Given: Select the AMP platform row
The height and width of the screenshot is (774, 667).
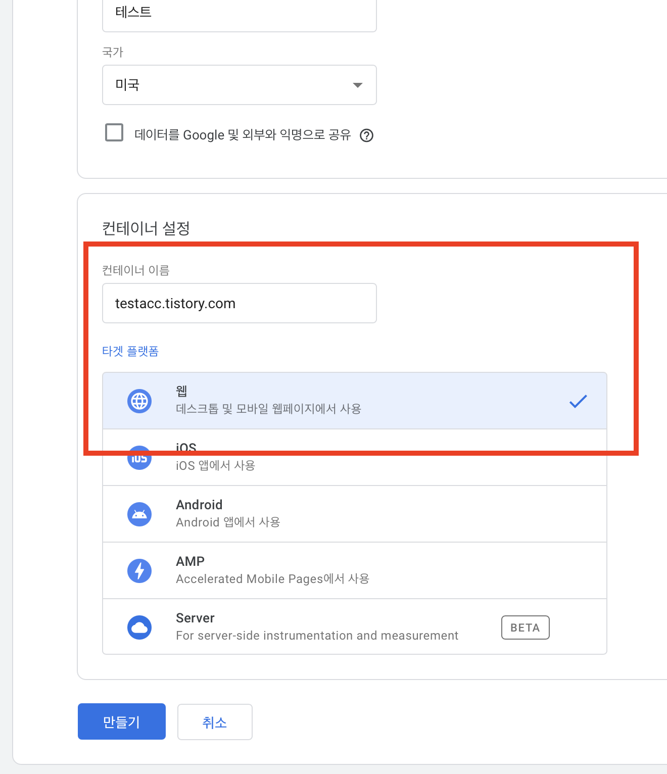Looking at the screenshot, I should [354, 570].
